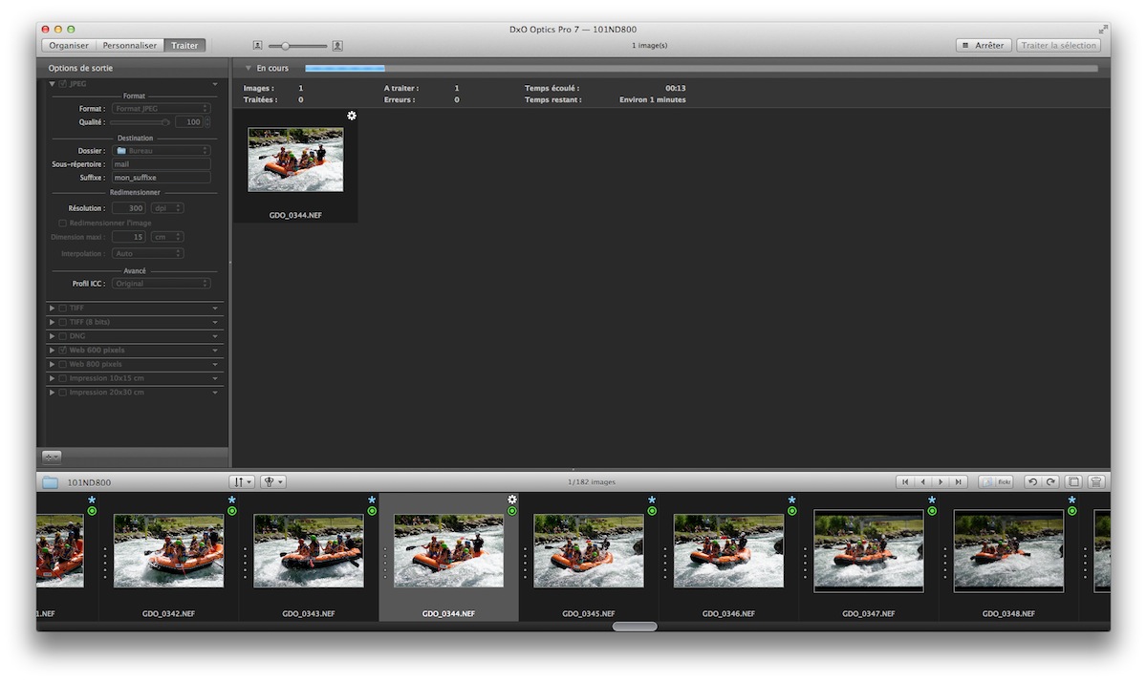This screenshot has height=682, width=1147.
Task: Click the large thumbnail size icon
Action: (337, 46)
